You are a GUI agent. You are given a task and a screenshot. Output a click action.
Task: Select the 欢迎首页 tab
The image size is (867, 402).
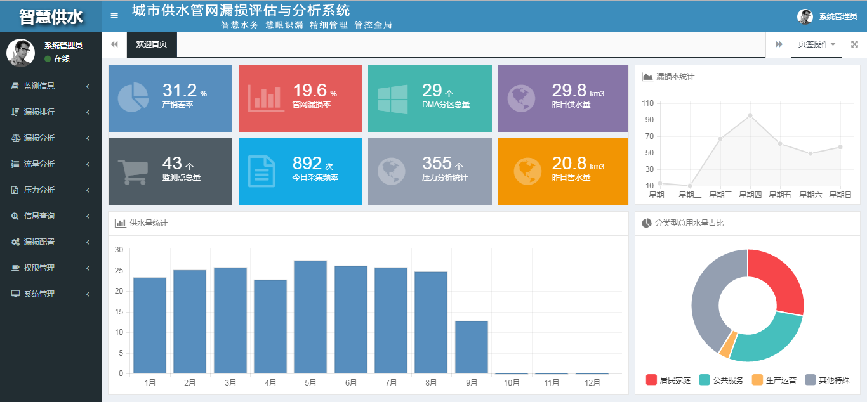point(152,44)
